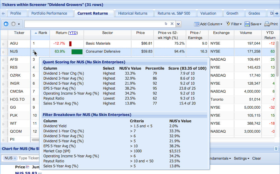This screenshot has width=280, height=174.
Task: Expand the HCG.TO row
Action: pos(3,100)
